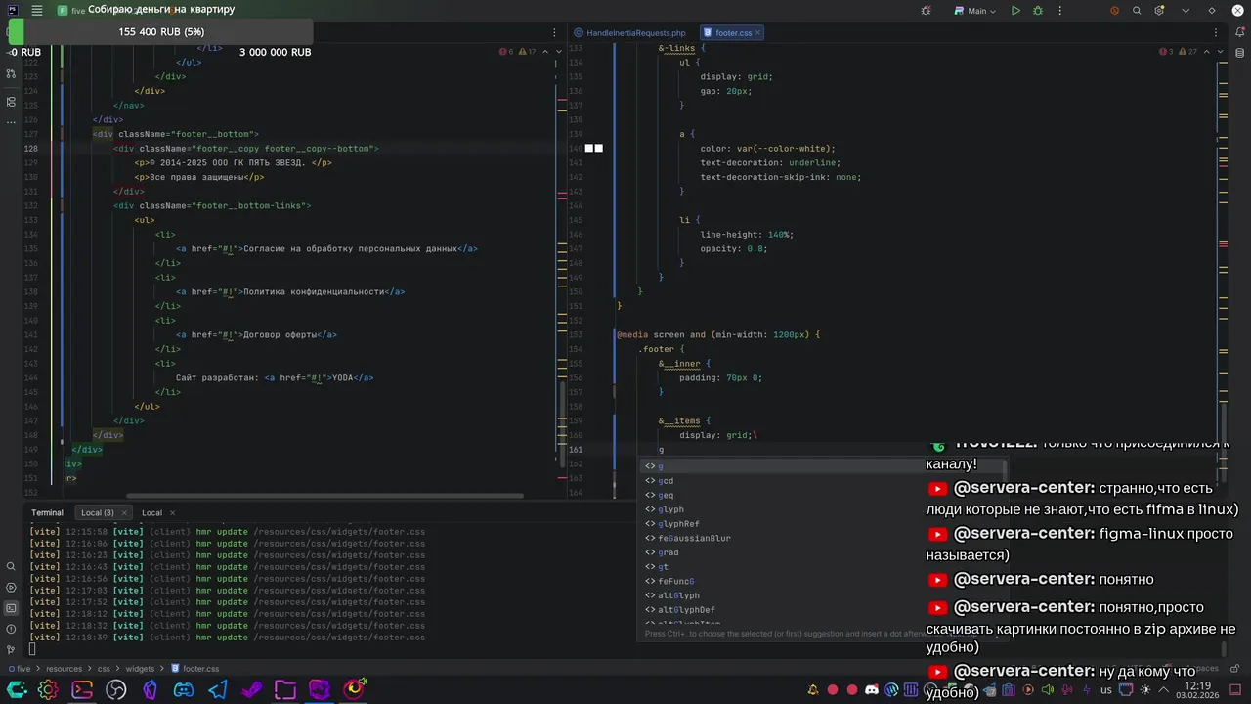Screen dimensions: 1251x704
Task: Open the five project selector
Action: (71, 11)
